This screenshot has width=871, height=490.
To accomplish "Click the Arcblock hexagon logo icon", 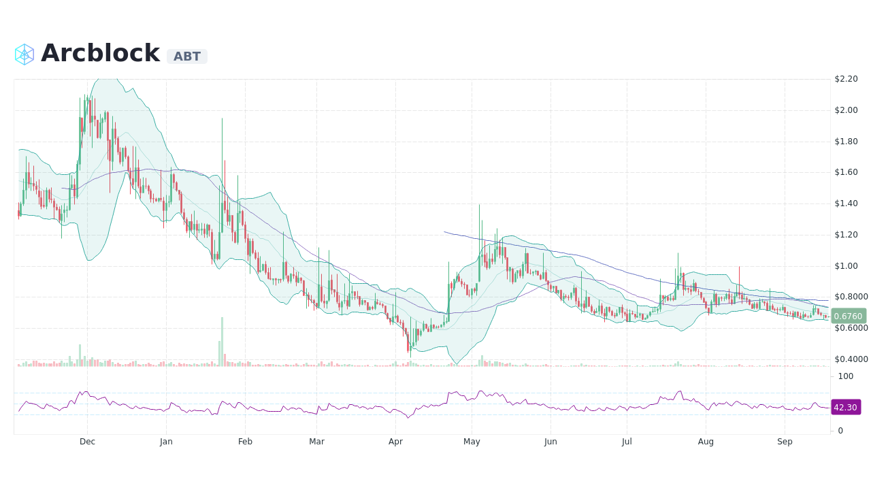I will pos(24,54).
